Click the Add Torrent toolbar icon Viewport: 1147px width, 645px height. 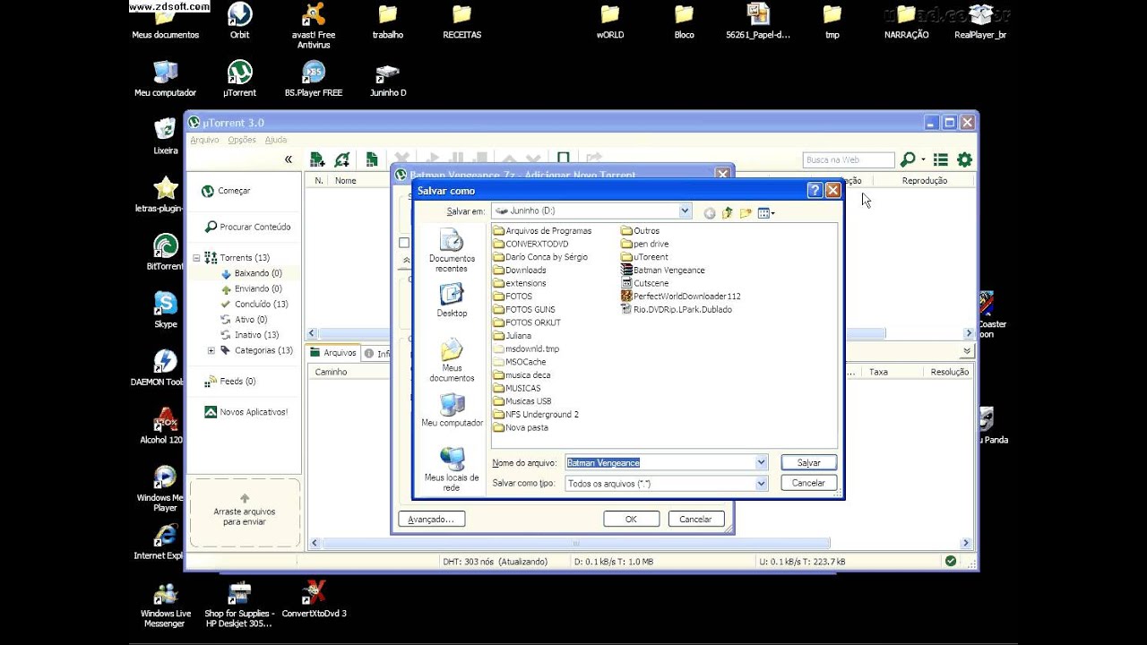coord(317,159)
